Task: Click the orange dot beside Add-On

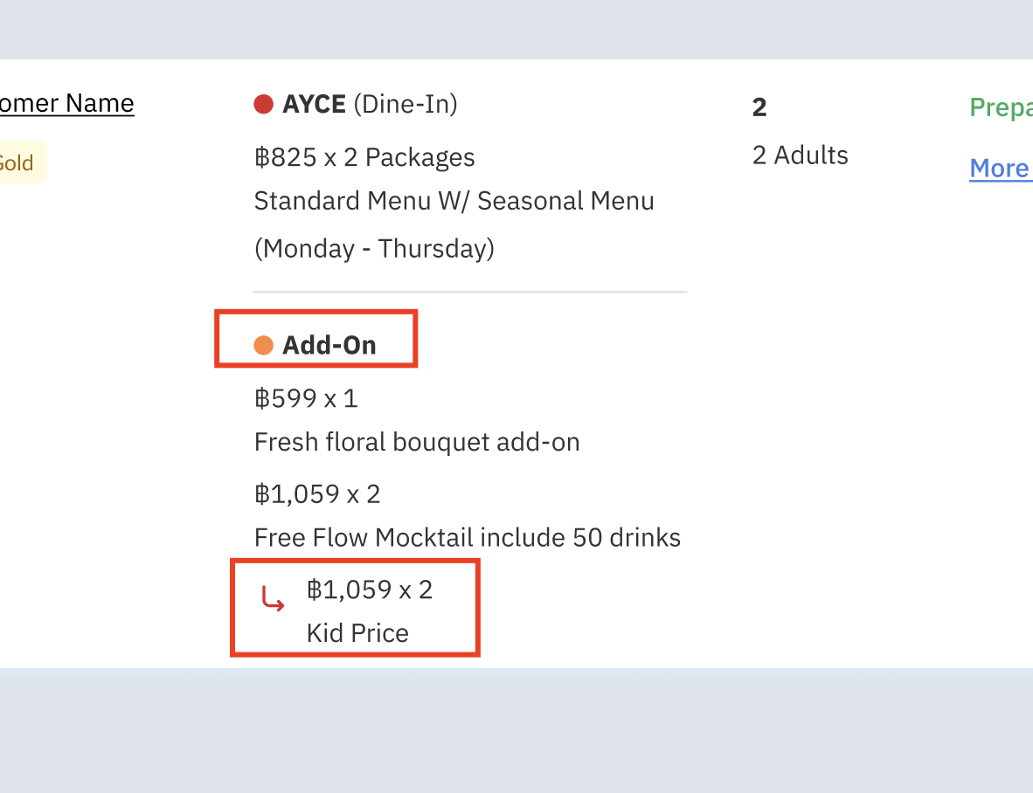Action: (x=263, y=346)
